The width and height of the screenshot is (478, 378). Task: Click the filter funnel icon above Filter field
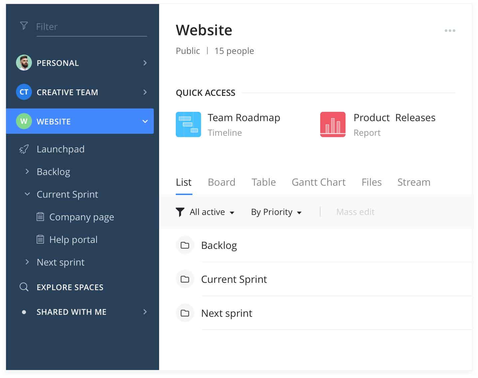point(24,25)
